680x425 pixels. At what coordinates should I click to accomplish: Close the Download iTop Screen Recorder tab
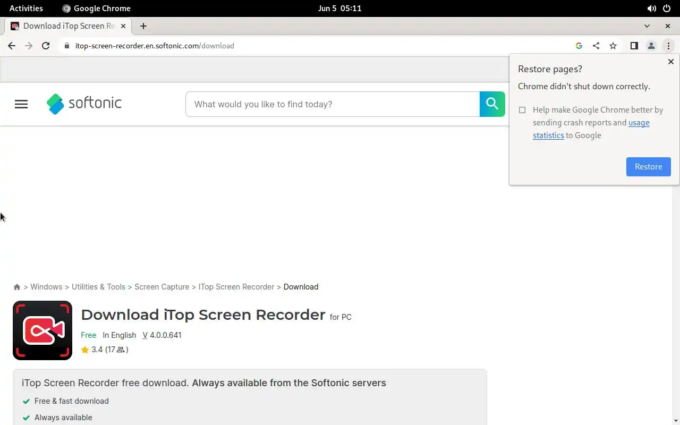(x=123, y=26)
